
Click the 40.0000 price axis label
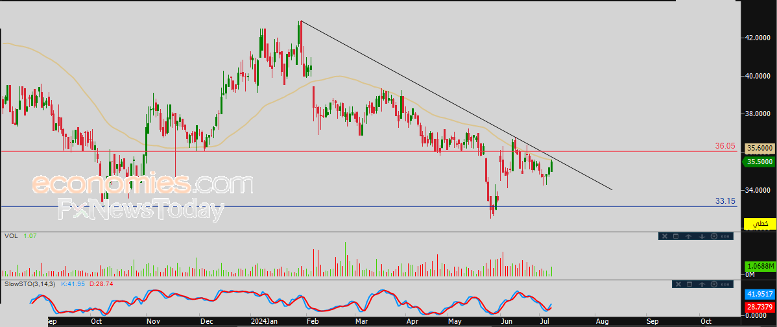pyautogui.click(x=759, y=76)
